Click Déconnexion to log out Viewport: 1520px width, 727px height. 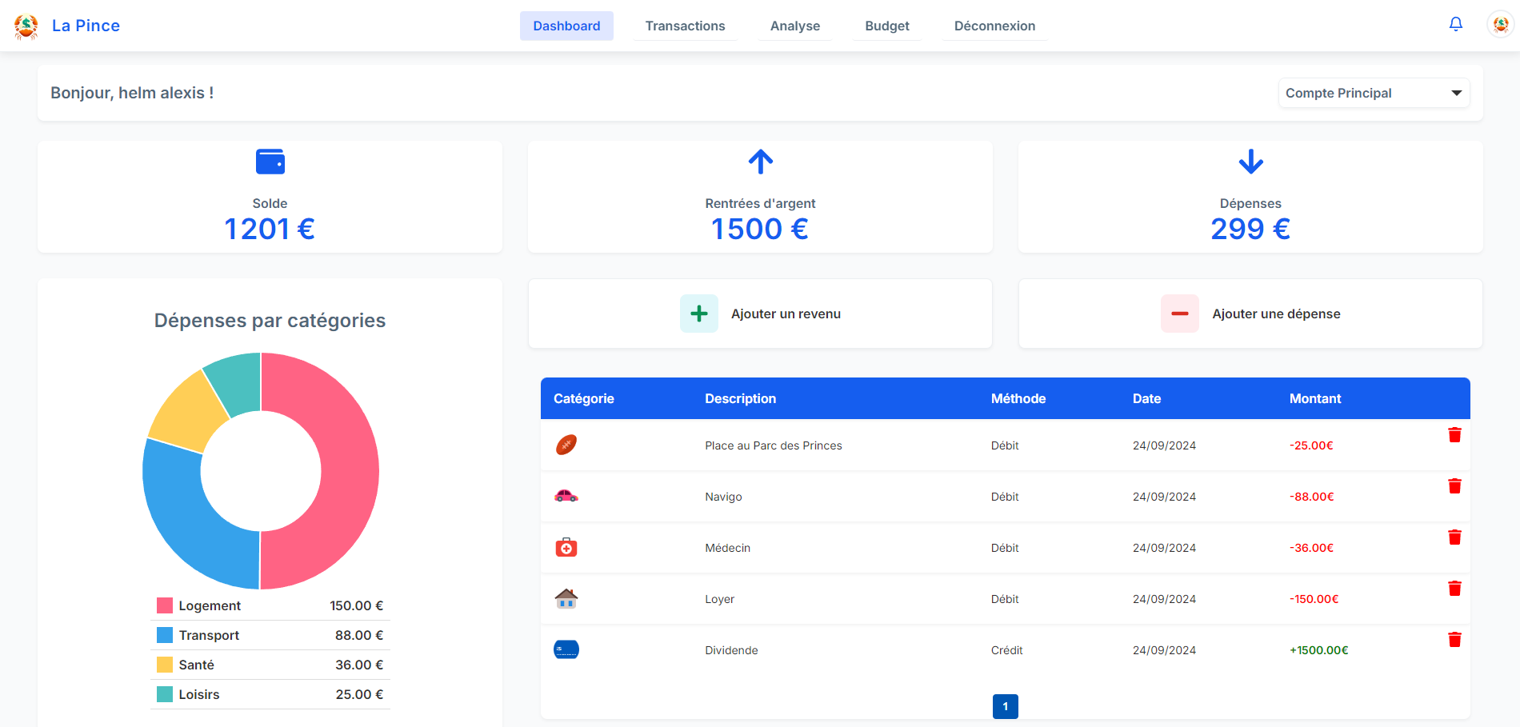click(994, 26)
